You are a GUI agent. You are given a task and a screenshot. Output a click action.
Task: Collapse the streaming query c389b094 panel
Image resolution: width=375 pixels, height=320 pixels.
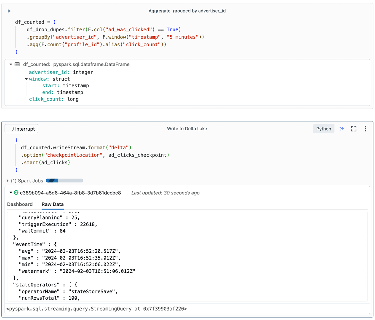point(11,193)
